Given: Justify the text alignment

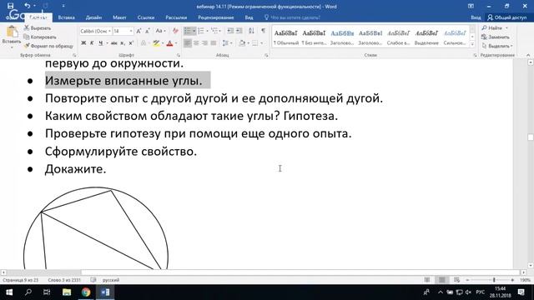Looking at the screenshot, I should pyautogui.click(x=214, y=43).
